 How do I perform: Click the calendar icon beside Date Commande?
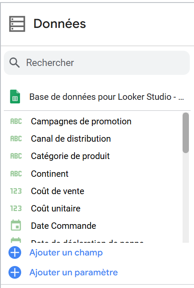click(16, 225)
